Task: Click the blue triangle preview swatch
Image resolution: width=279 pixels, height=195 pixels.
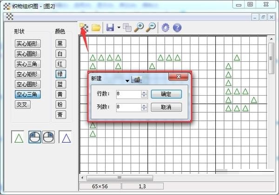Action: point(65,137)
